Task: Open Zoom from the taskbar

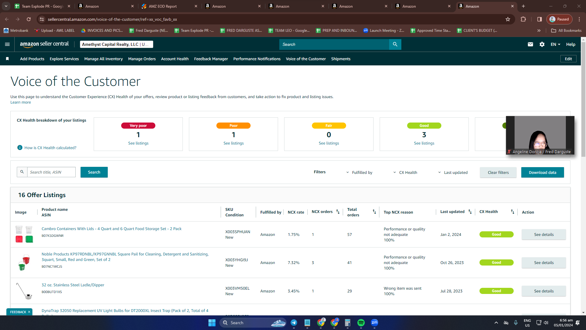Action: [374, 323]
